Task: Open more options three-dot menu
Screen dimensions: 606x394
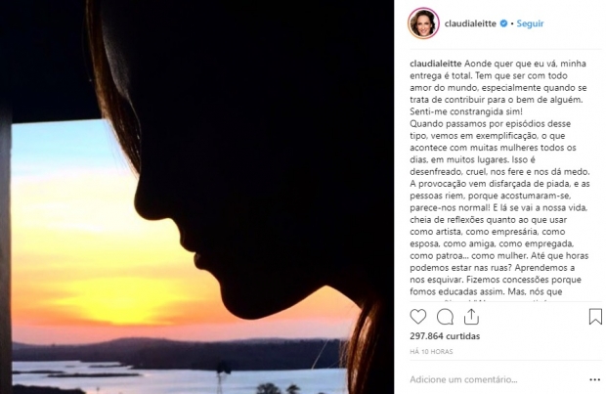Action: coord(595,379)
